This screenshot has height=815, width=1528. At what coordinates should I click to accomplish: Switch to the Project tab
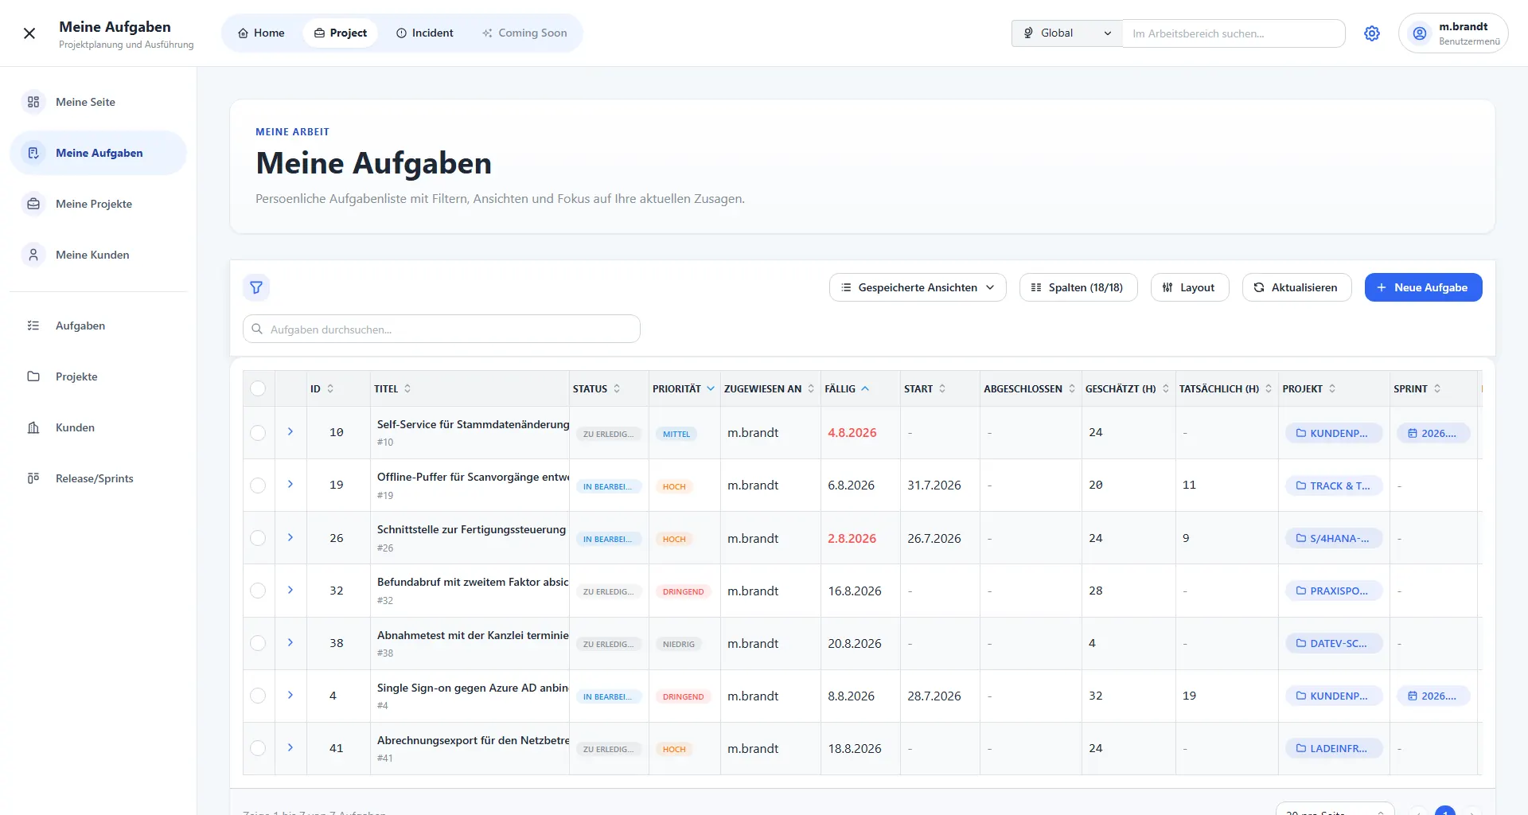coord(341,33)
